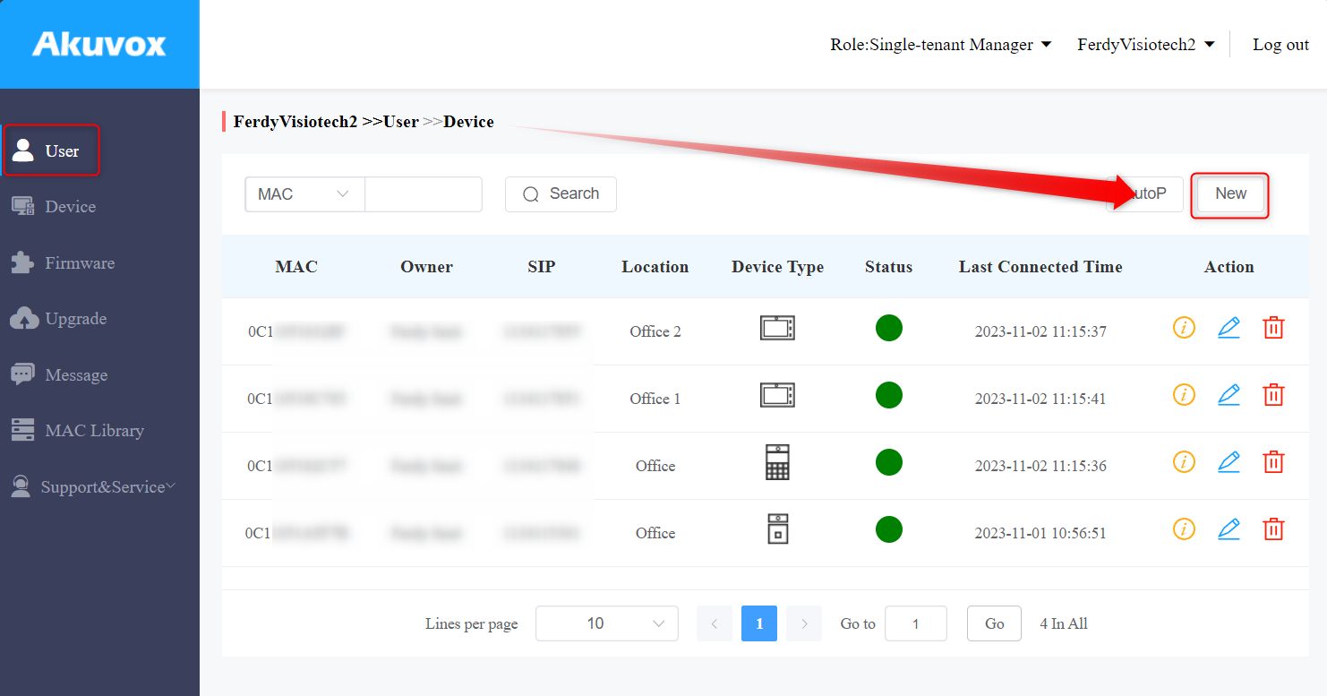Image resolution: width=1327 pixels, height=696 pixels.
Task: Click the Go to page input field
Action: tap(915, 623)
